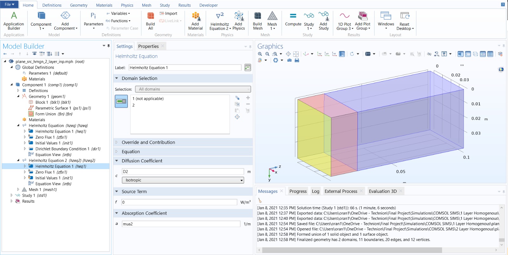This screenshot has width=508, height=255.
Task: Click the print icon in Graphics toolbar
Action: (x=297, y=60)
